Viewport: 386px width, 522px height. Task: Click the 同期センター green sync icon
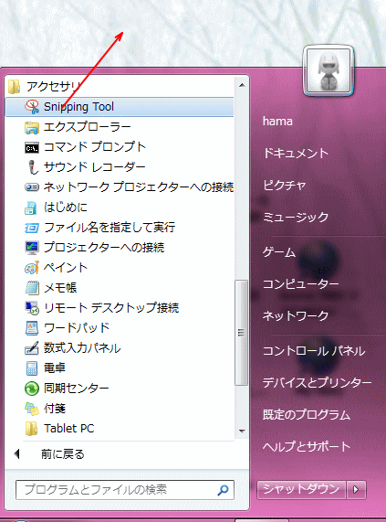pyautogui.click(x=32, y=389)
